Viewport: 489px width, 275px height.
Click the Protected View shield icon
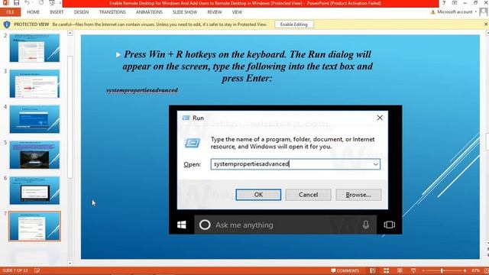pos(7,24)
